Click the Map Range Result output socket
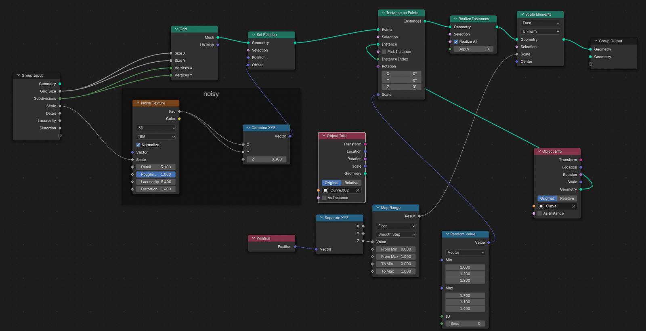Screen dimensions: 646x331 point(419,216)
